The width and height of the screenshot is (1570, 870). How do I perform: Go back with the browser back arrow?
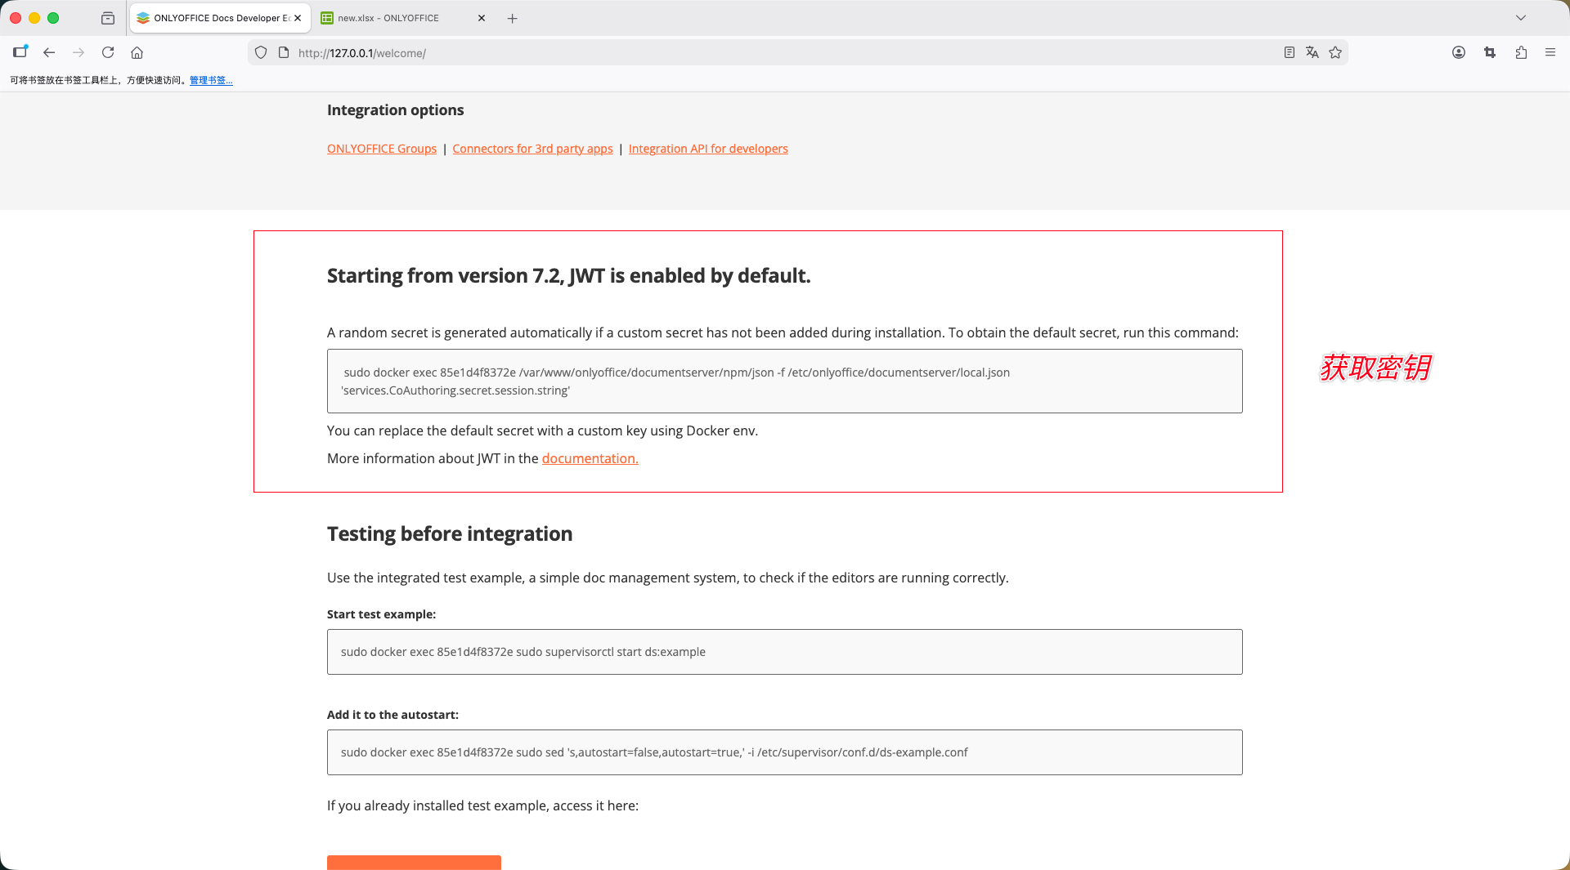coord(49,52)
